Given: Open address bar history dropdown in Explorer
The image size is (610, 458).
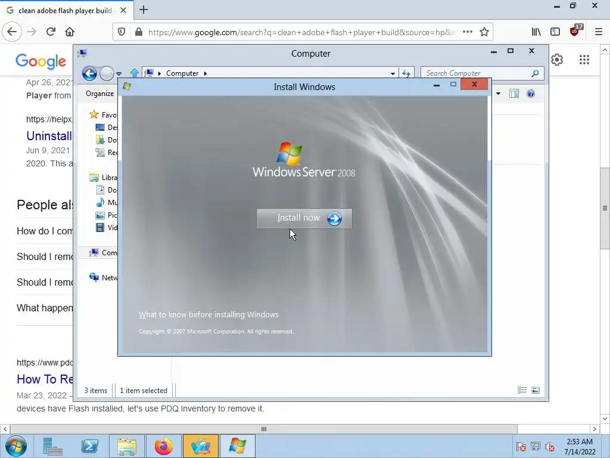Looking at the screenshot, I should click(393, 73).
